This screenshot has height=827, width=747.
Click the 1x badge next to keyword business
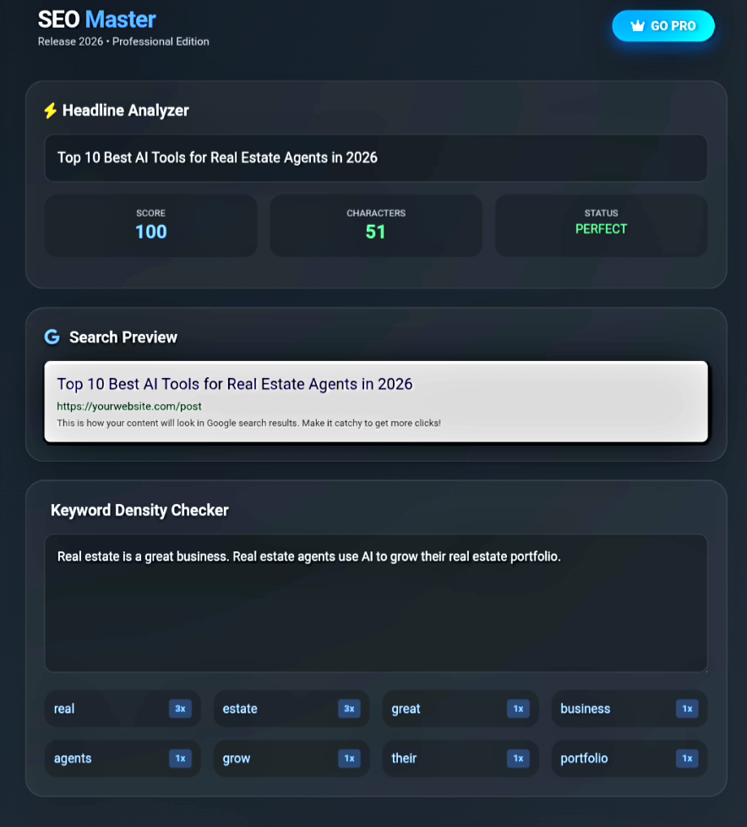pos(687,709)
